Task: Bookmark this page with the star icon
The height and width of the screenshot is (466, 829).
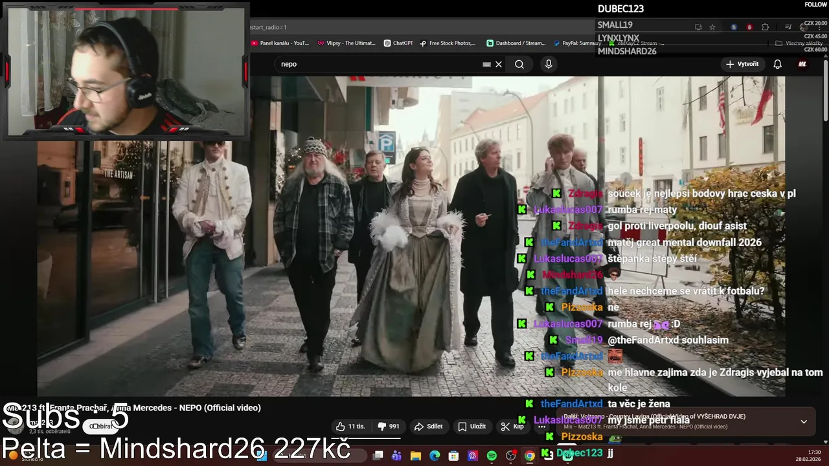Action: (712, 27)
